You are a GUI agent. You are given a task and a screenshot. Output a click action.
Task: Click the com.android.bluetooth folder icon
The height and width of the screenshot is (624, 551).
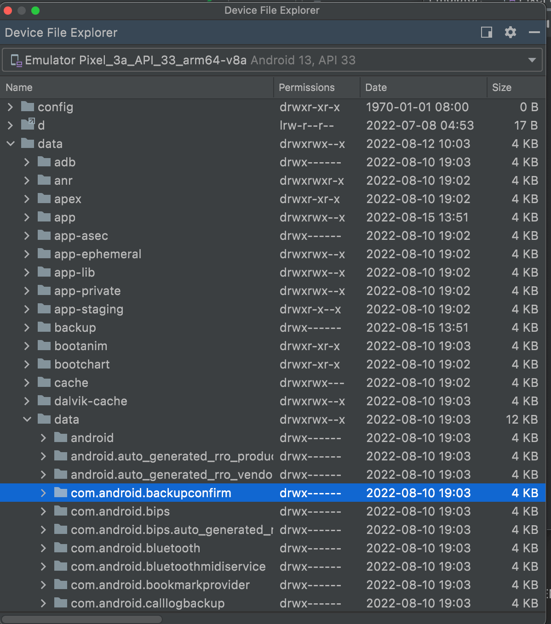click(x=61, y=548)
